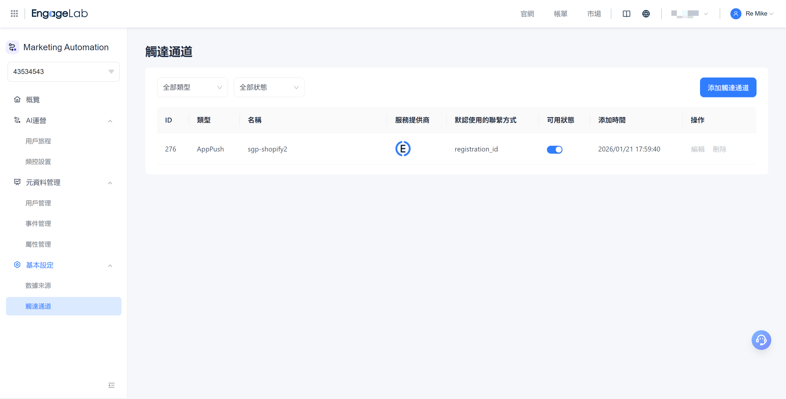The width and height of the screenshot is (786, 399).
Task: Click the 添加觸達通道 button
Action: (728, 87)
